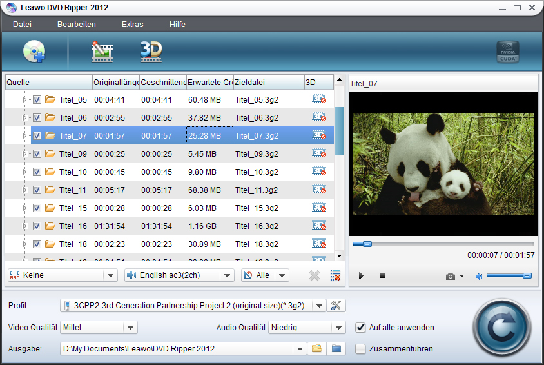Open the Extras menu
Screen dimensions: 544x365
click(x=132, y=25)
